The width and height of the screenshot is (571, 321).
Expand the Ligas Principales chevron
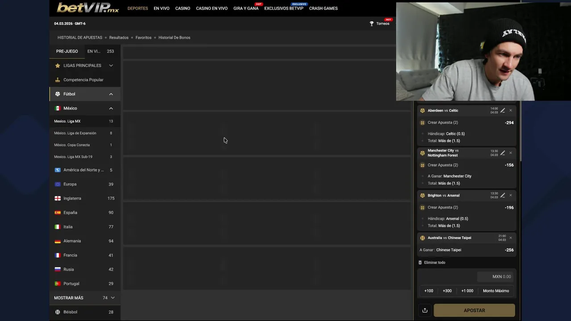click(x=111, y=66)
